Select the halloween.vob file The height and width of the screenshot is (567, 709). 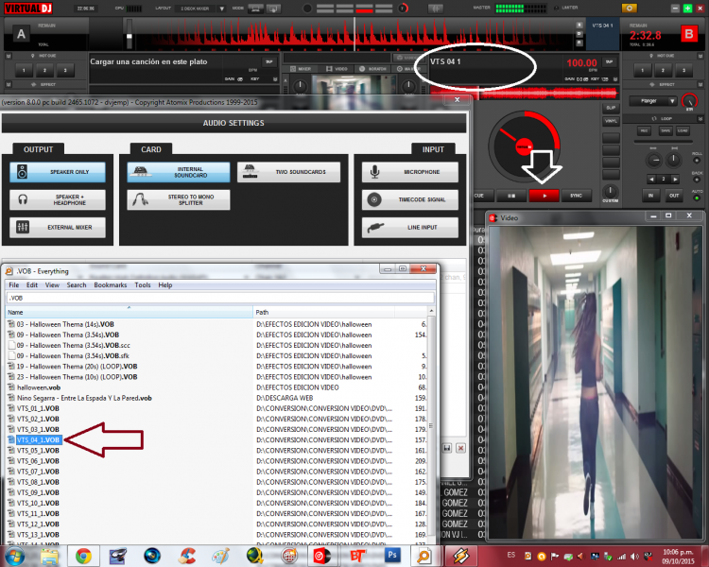coord(39,387)
